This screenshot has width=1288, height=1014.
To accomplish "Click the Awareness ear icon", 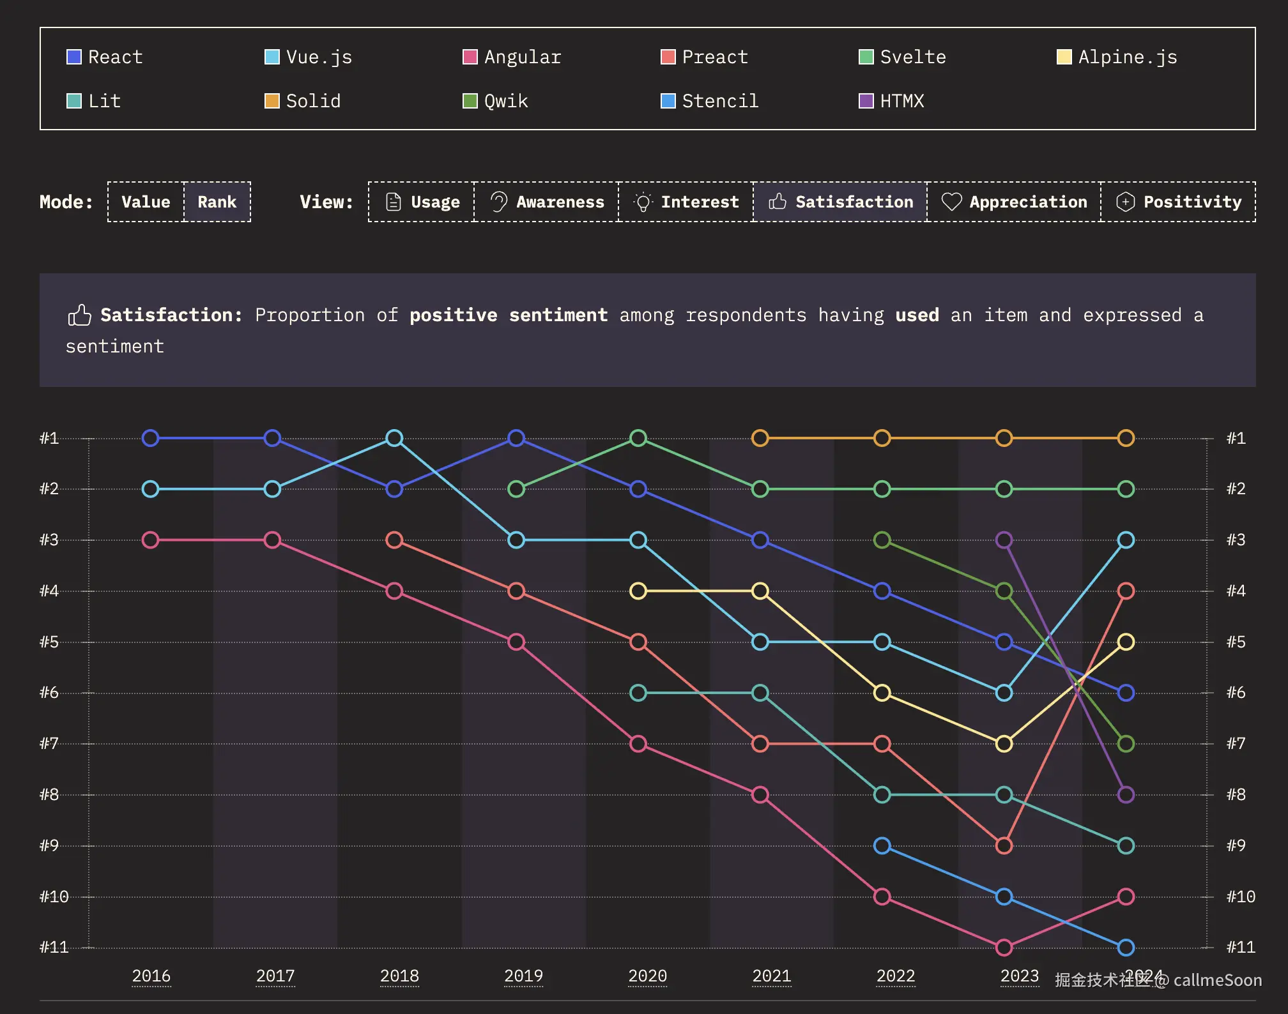I will pyautogui.click(x=498, y=202).
